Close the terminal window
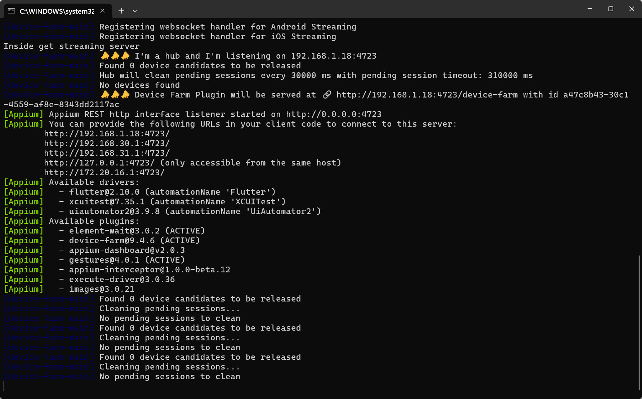Image resolution: width=642 pixels, height=399 pixels. 632,9
